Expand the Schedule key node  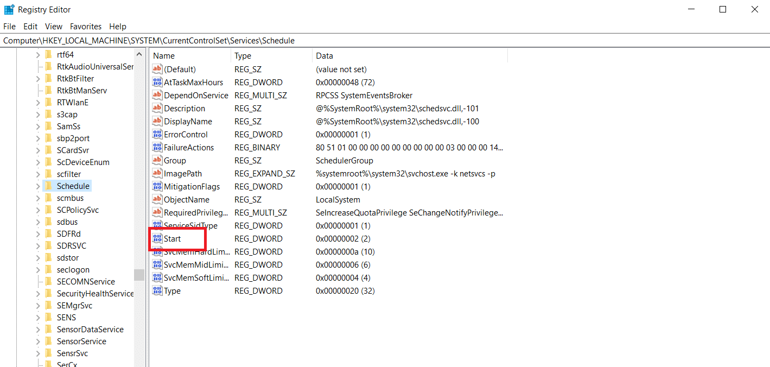click(x=37, y=186)
